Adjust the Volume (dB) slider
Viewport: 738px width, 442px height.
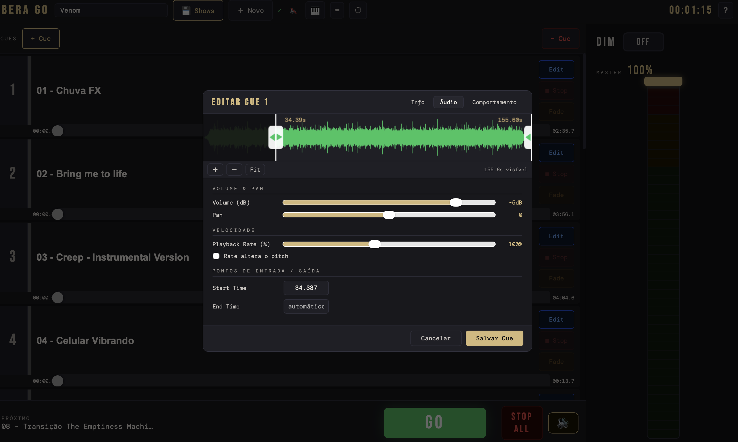pos(389,202)
